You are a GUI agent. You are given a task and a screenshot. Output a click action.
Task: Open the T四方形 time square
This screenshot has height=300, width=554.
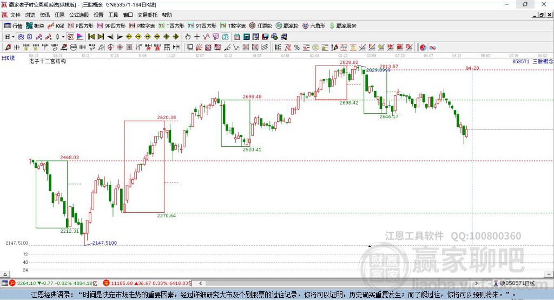172,26
